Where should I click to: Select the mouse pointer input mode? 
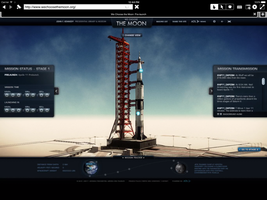[x=222, y=7]
